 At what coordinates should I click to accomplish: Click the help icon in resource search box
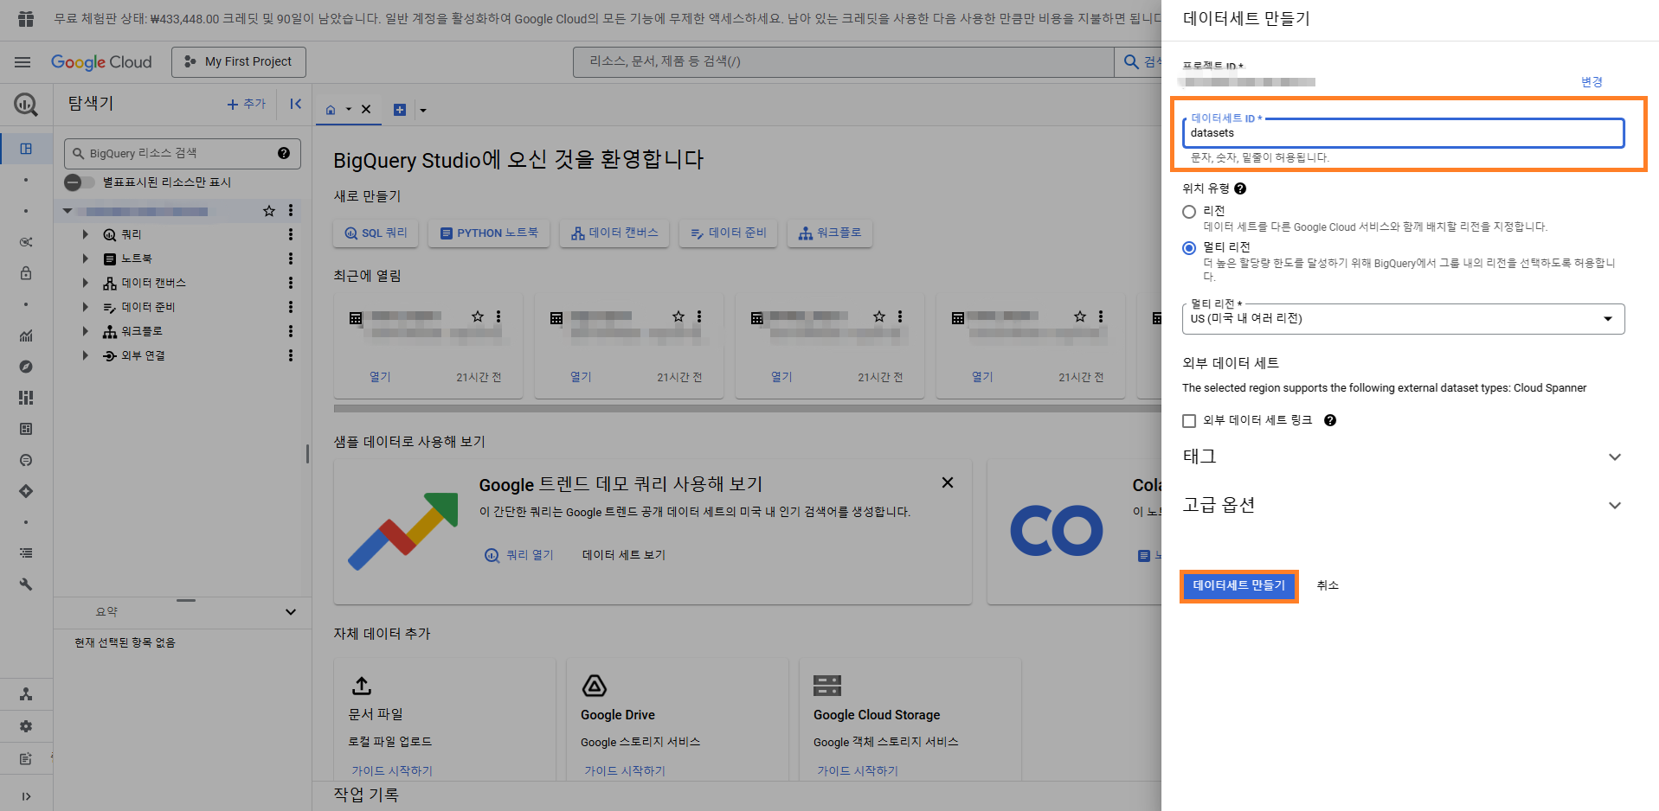(284, 153)
